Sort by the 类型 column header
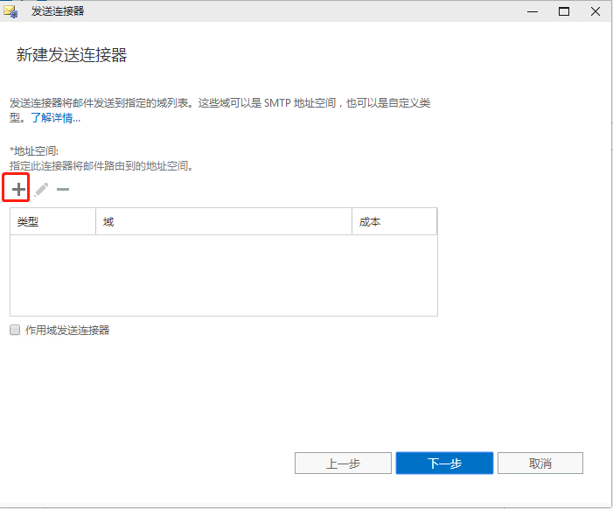 [x=52, y=221]
